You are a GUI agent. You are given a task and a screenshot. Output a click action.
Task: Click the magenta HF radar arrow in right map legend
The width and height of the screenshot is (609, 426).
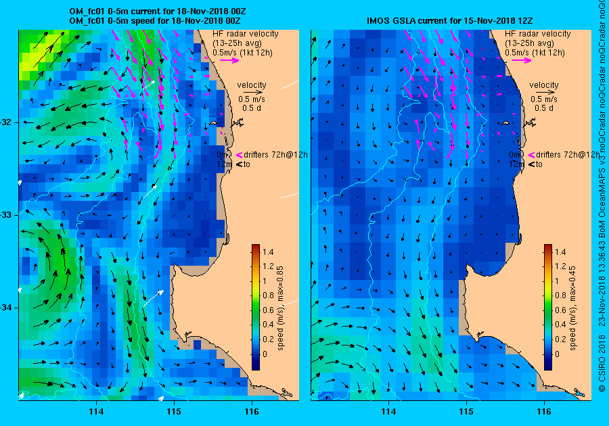point(522,60)
